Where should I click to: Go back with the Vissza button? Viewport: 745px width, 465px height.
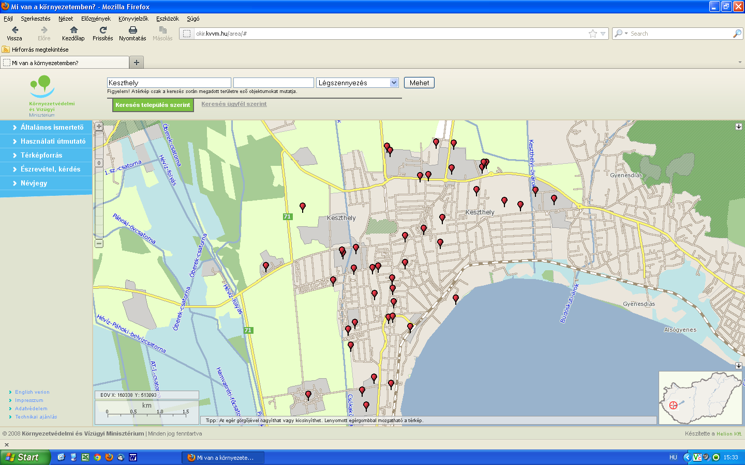[x=14, y=34]
